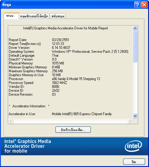149x167 pixels.
Task: Click the vertical scrollbar down arrow
Action: (135, 116)
